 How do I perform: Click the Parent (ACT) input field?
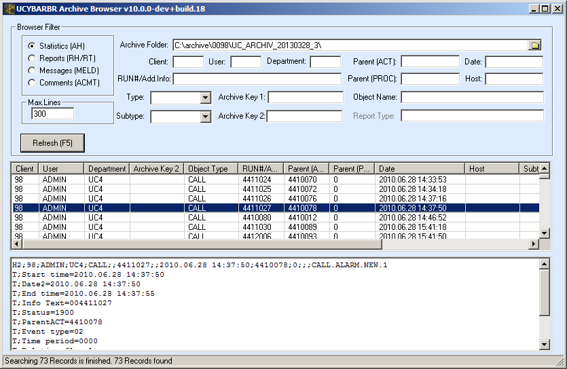coord(431,62)
